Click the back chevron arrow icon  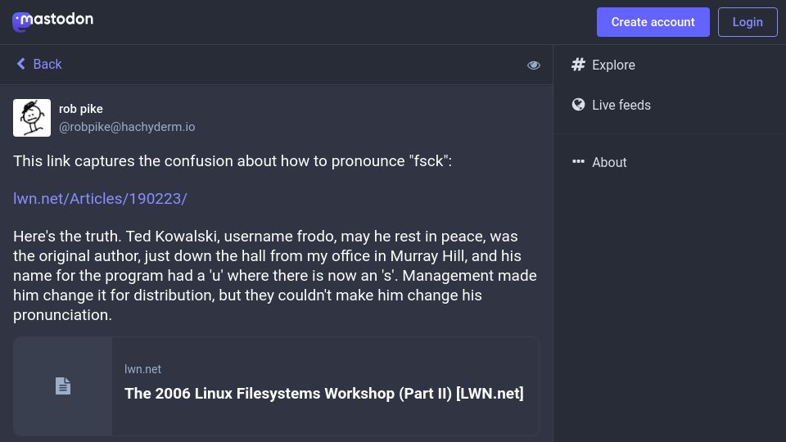[21, 64]
